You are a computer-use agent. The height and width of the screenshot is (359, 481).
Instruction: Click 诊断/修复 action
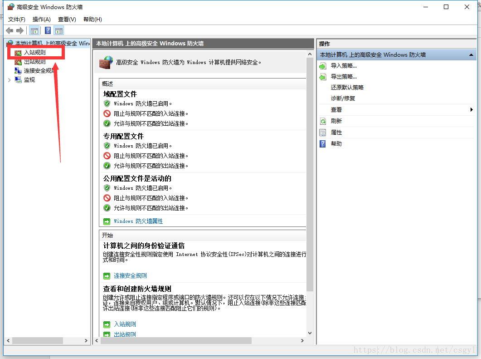pyautogui.click(x=343, y=98)
